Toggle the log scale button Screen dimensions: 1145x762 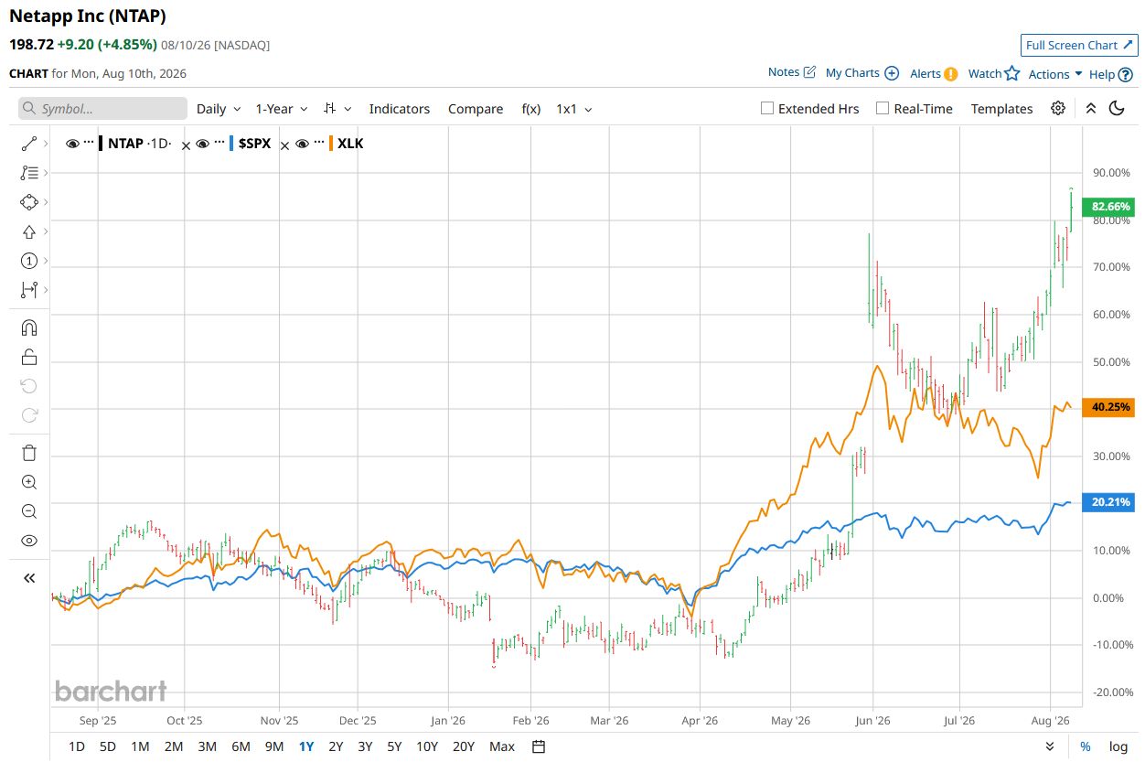pos(1118,746)
